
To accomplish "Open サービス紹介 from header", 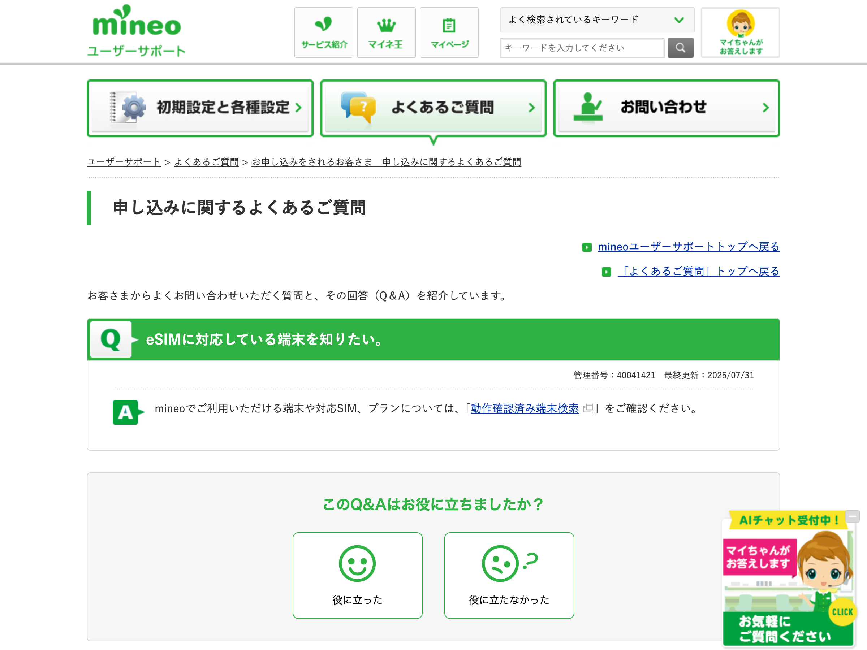I will (x=324, y=32).
